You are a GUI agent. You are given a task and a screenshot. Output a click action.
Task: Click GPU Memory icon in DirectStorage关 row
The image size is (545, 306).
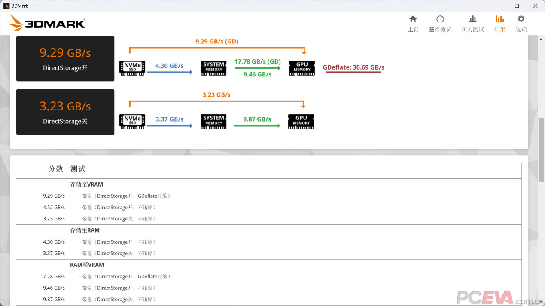301,121
